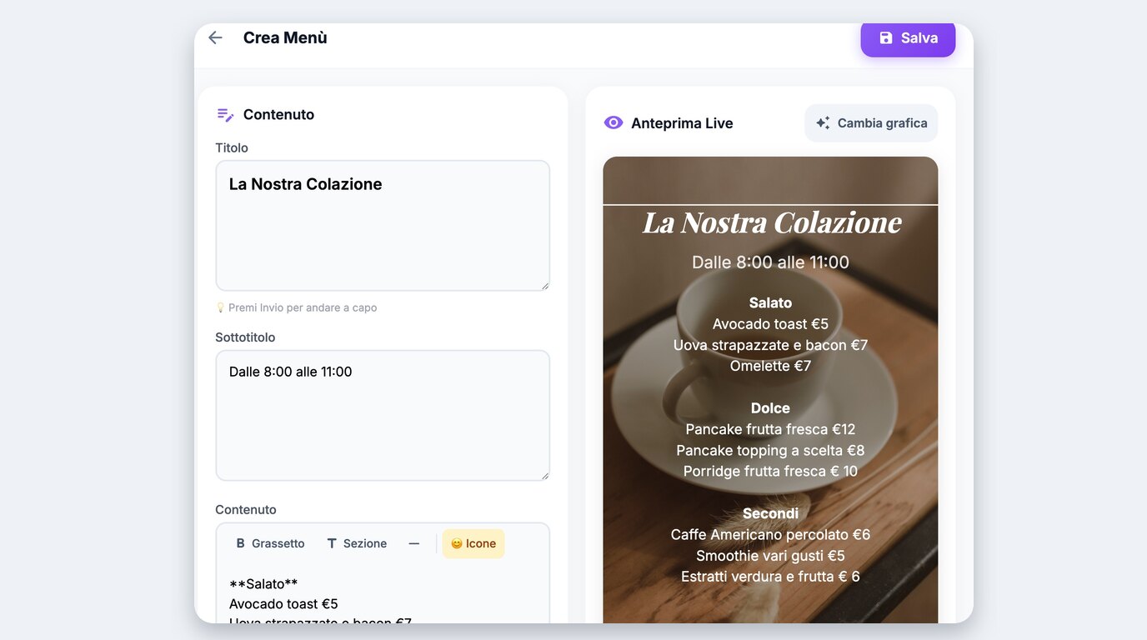Click Uova strapazzate e bacon €7 in preview
The image size is (1147, 640).
click(x=770, y=345)
